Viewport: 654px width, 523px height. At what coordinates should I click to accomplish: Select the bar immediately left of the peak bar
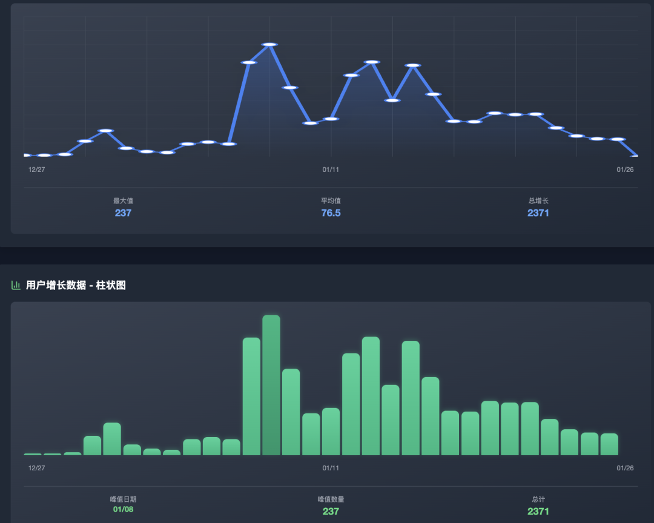pos(251,396)
